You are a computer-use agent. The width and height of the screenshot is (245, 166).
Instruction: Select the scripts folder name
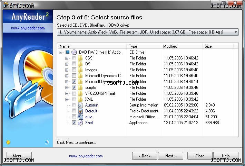[x=90, y=87]
